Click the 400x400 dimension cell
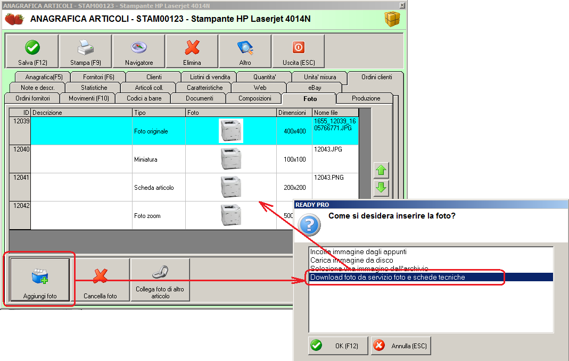 click(x=294, y=131)
